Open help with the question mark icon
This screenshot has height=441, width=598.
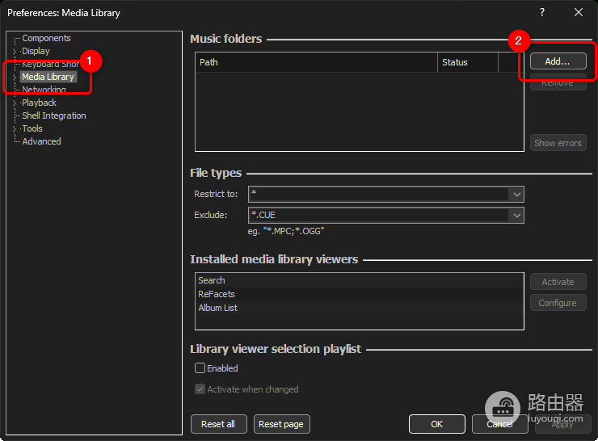542,12
